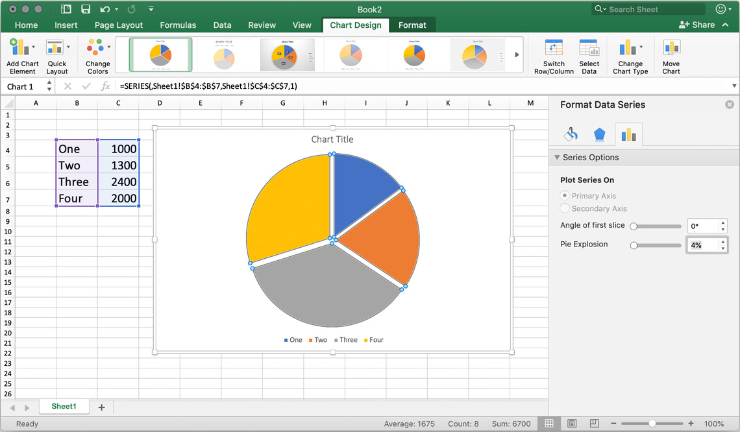The height and width of the screenshot is (432, 740).
Task: Add a new sheet with plus icon
Action: (101, 407)
